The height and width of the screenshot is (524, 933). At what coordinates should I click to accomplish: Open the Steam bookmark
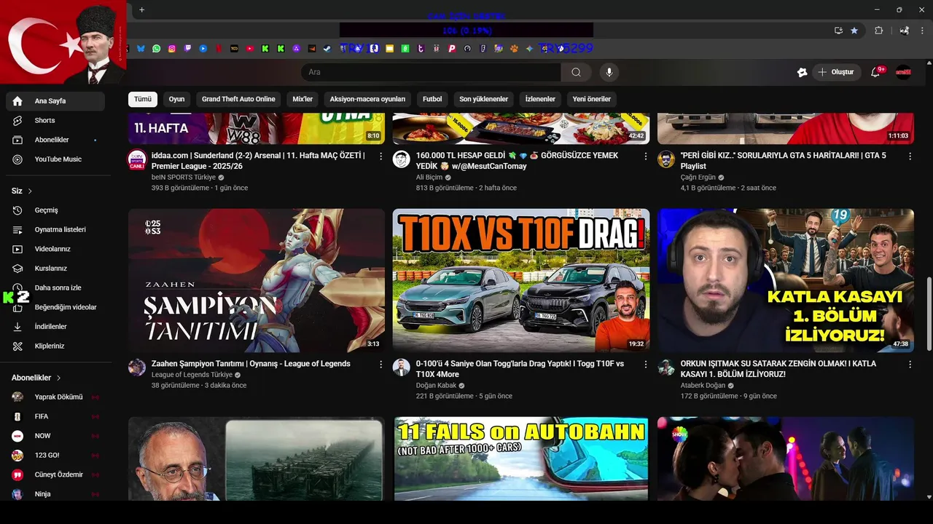pos(327,49)
